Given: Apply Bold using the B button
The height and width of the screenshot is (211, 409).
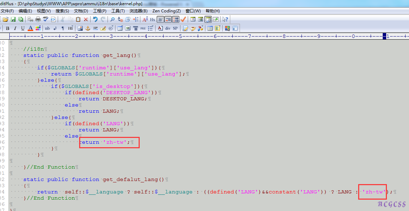Looking at the screenshot, I should (x=7, y=28).
